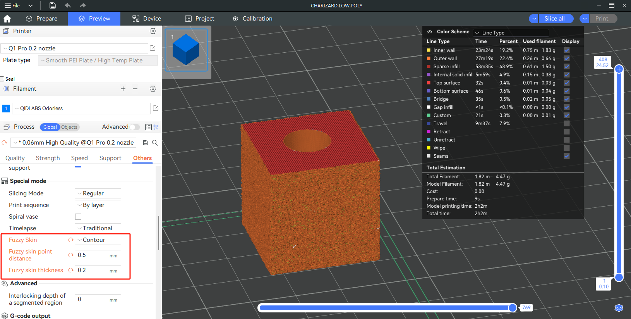Viewport: 631px width, 319px height.
Task: Open the Color Scheme Line Type dropdown
Action: click(511, 33)
